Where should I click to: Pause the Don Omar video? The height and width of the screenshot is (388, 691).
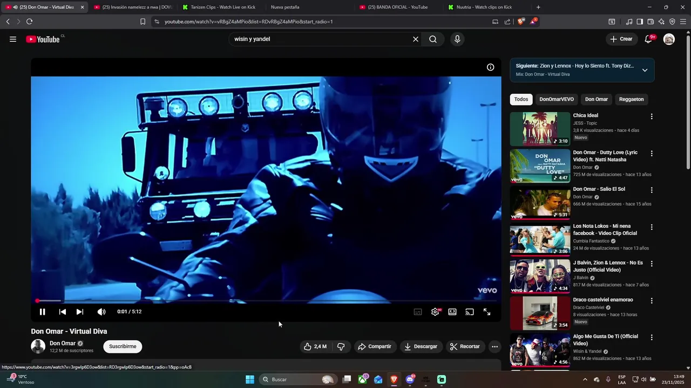point(42,311)
